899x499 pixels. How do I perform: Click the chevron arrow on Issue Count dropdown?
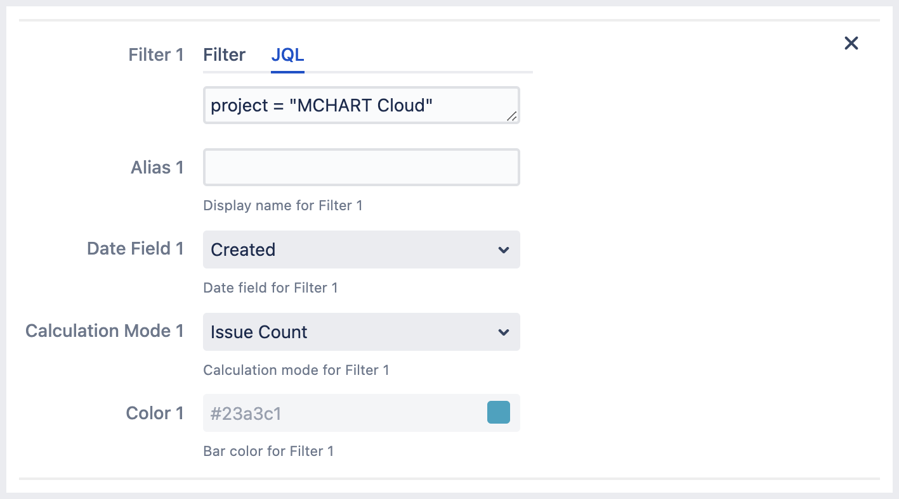click(x=504, y=332)
